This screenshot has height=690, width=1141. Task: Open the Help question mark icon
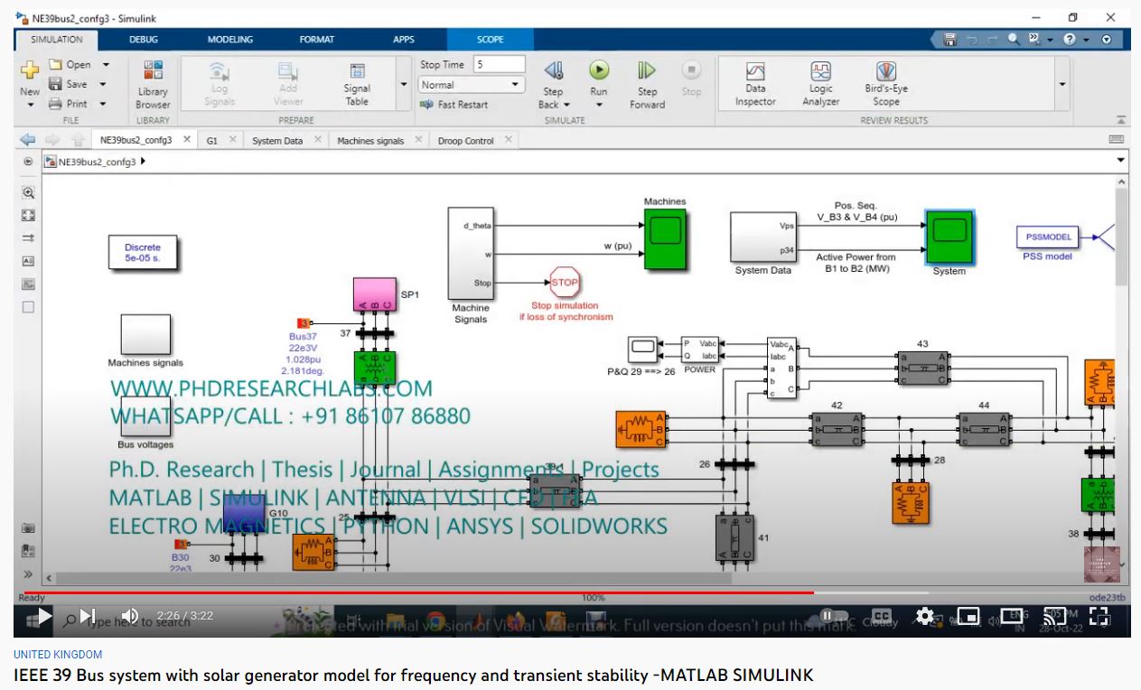tap(1070, 40)
